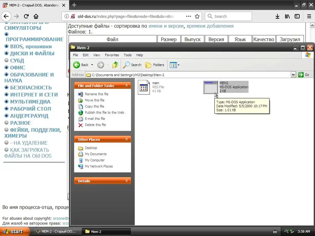315x236 pixels.
Task: Collapse the Other Places panel
Action: tap(126, 139)
